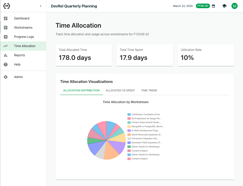Open the calendar date picker icon

click(213, 6)
